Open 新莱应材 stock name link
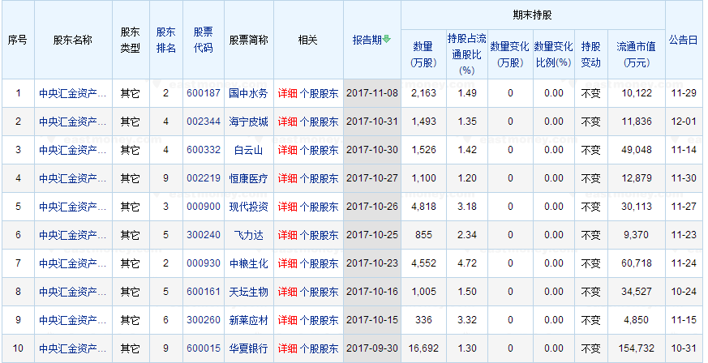The height and width of the screenshot is (363, 708). click(x=247, y=320)
